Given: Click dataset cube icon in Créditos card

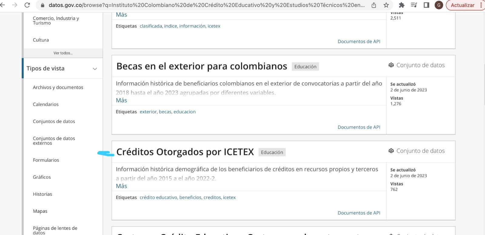Looking at the screenshot, I should 391,151.
